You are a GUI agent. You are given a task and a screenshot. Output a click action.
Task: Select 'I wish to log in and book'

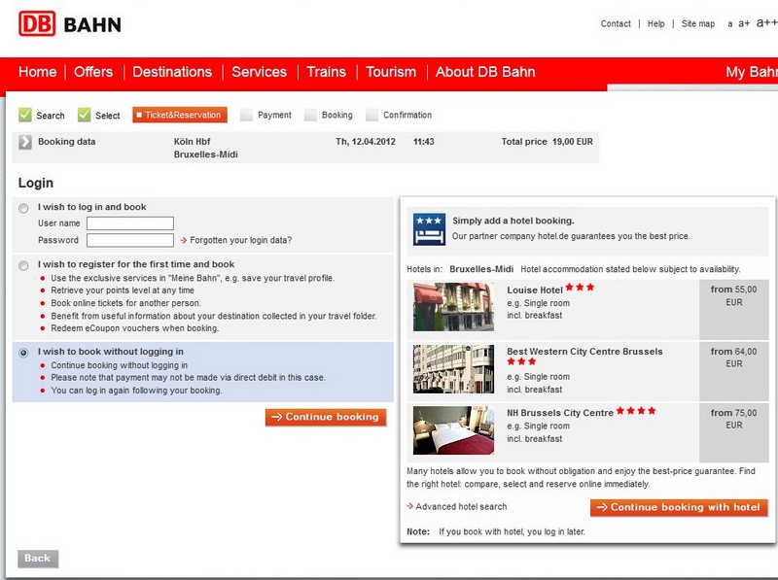pos(23,208)
